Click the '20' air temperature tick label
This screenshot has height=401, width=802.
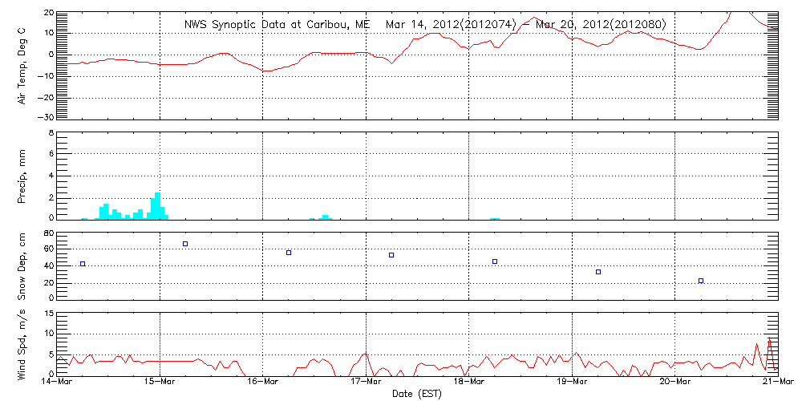(47, 13)
